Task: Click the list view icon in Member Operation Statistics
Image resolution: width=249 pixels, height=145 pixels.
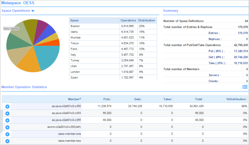Action: click(245, 87)
